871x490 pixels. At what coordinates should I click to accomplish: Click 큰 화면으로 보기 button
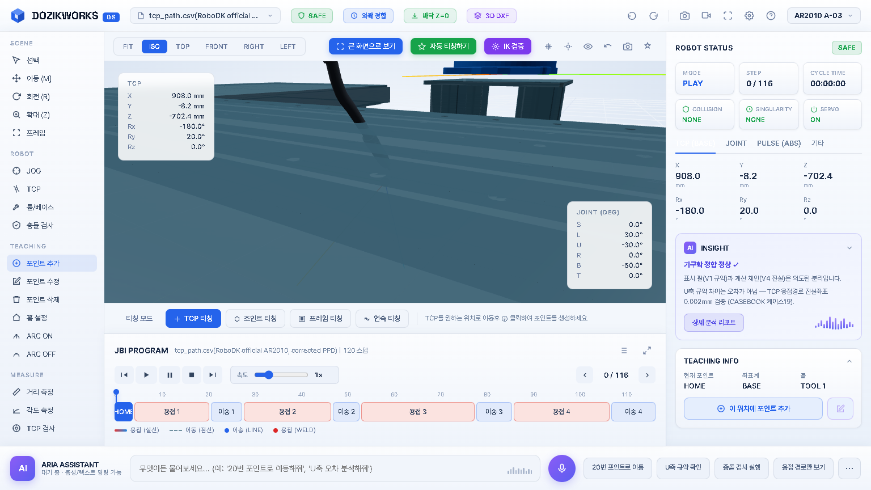pos(366,47)
